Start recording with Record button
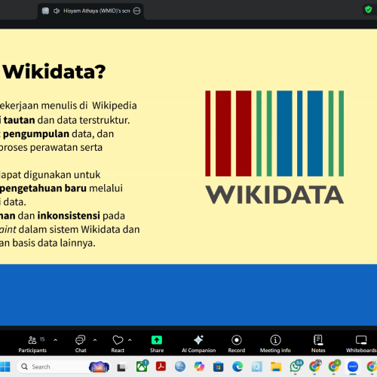The width and height of the screenshot is (377, 377). pos(237,344)
